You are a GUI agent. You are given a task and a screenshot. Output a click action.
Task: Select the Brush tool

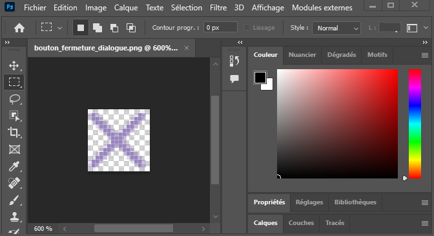tap(14, 200)
